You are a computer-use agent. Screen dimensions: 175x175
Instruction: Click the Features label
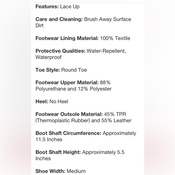point(47,6)
